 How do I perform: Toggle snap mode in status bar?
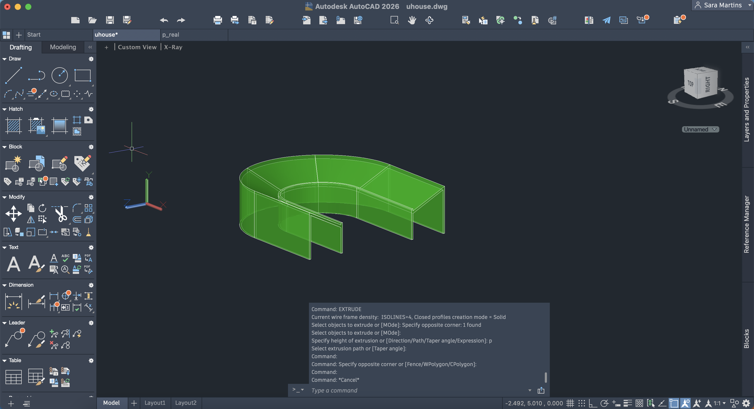(x=581, y=403)
